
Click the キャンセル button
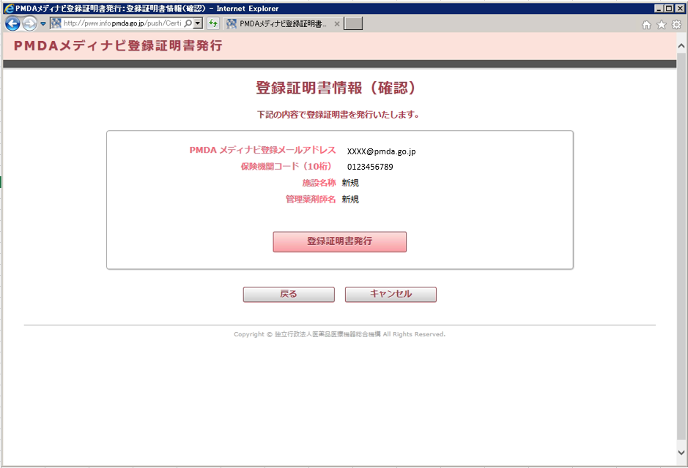[x=391, y=294]
